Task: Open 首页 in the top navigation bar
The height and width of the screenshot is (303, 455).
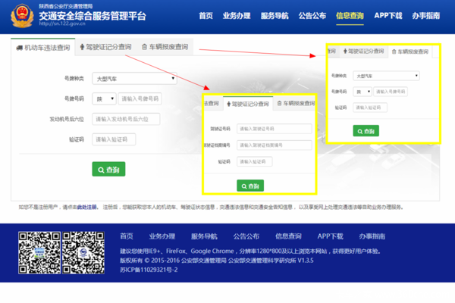Action: 206,16
